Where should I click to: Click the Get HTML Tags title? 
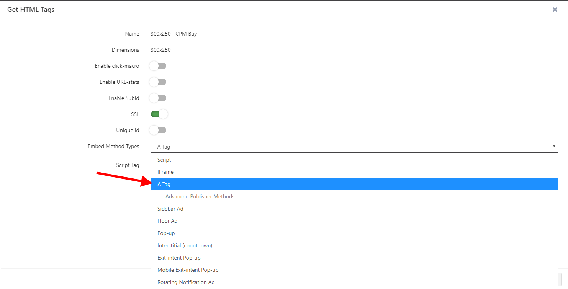pos(31,10)
